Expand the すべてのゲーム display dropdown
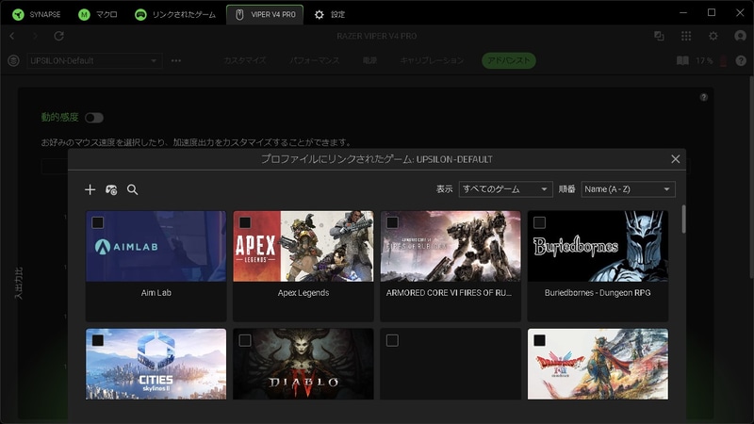The width and height of the screenshot is (754, 424). coord(505,189)
